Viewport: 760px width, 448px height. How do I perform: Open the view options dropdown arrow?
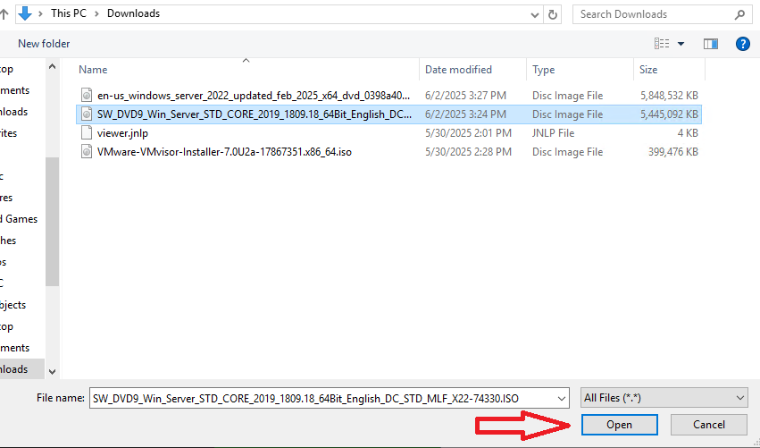681,44
